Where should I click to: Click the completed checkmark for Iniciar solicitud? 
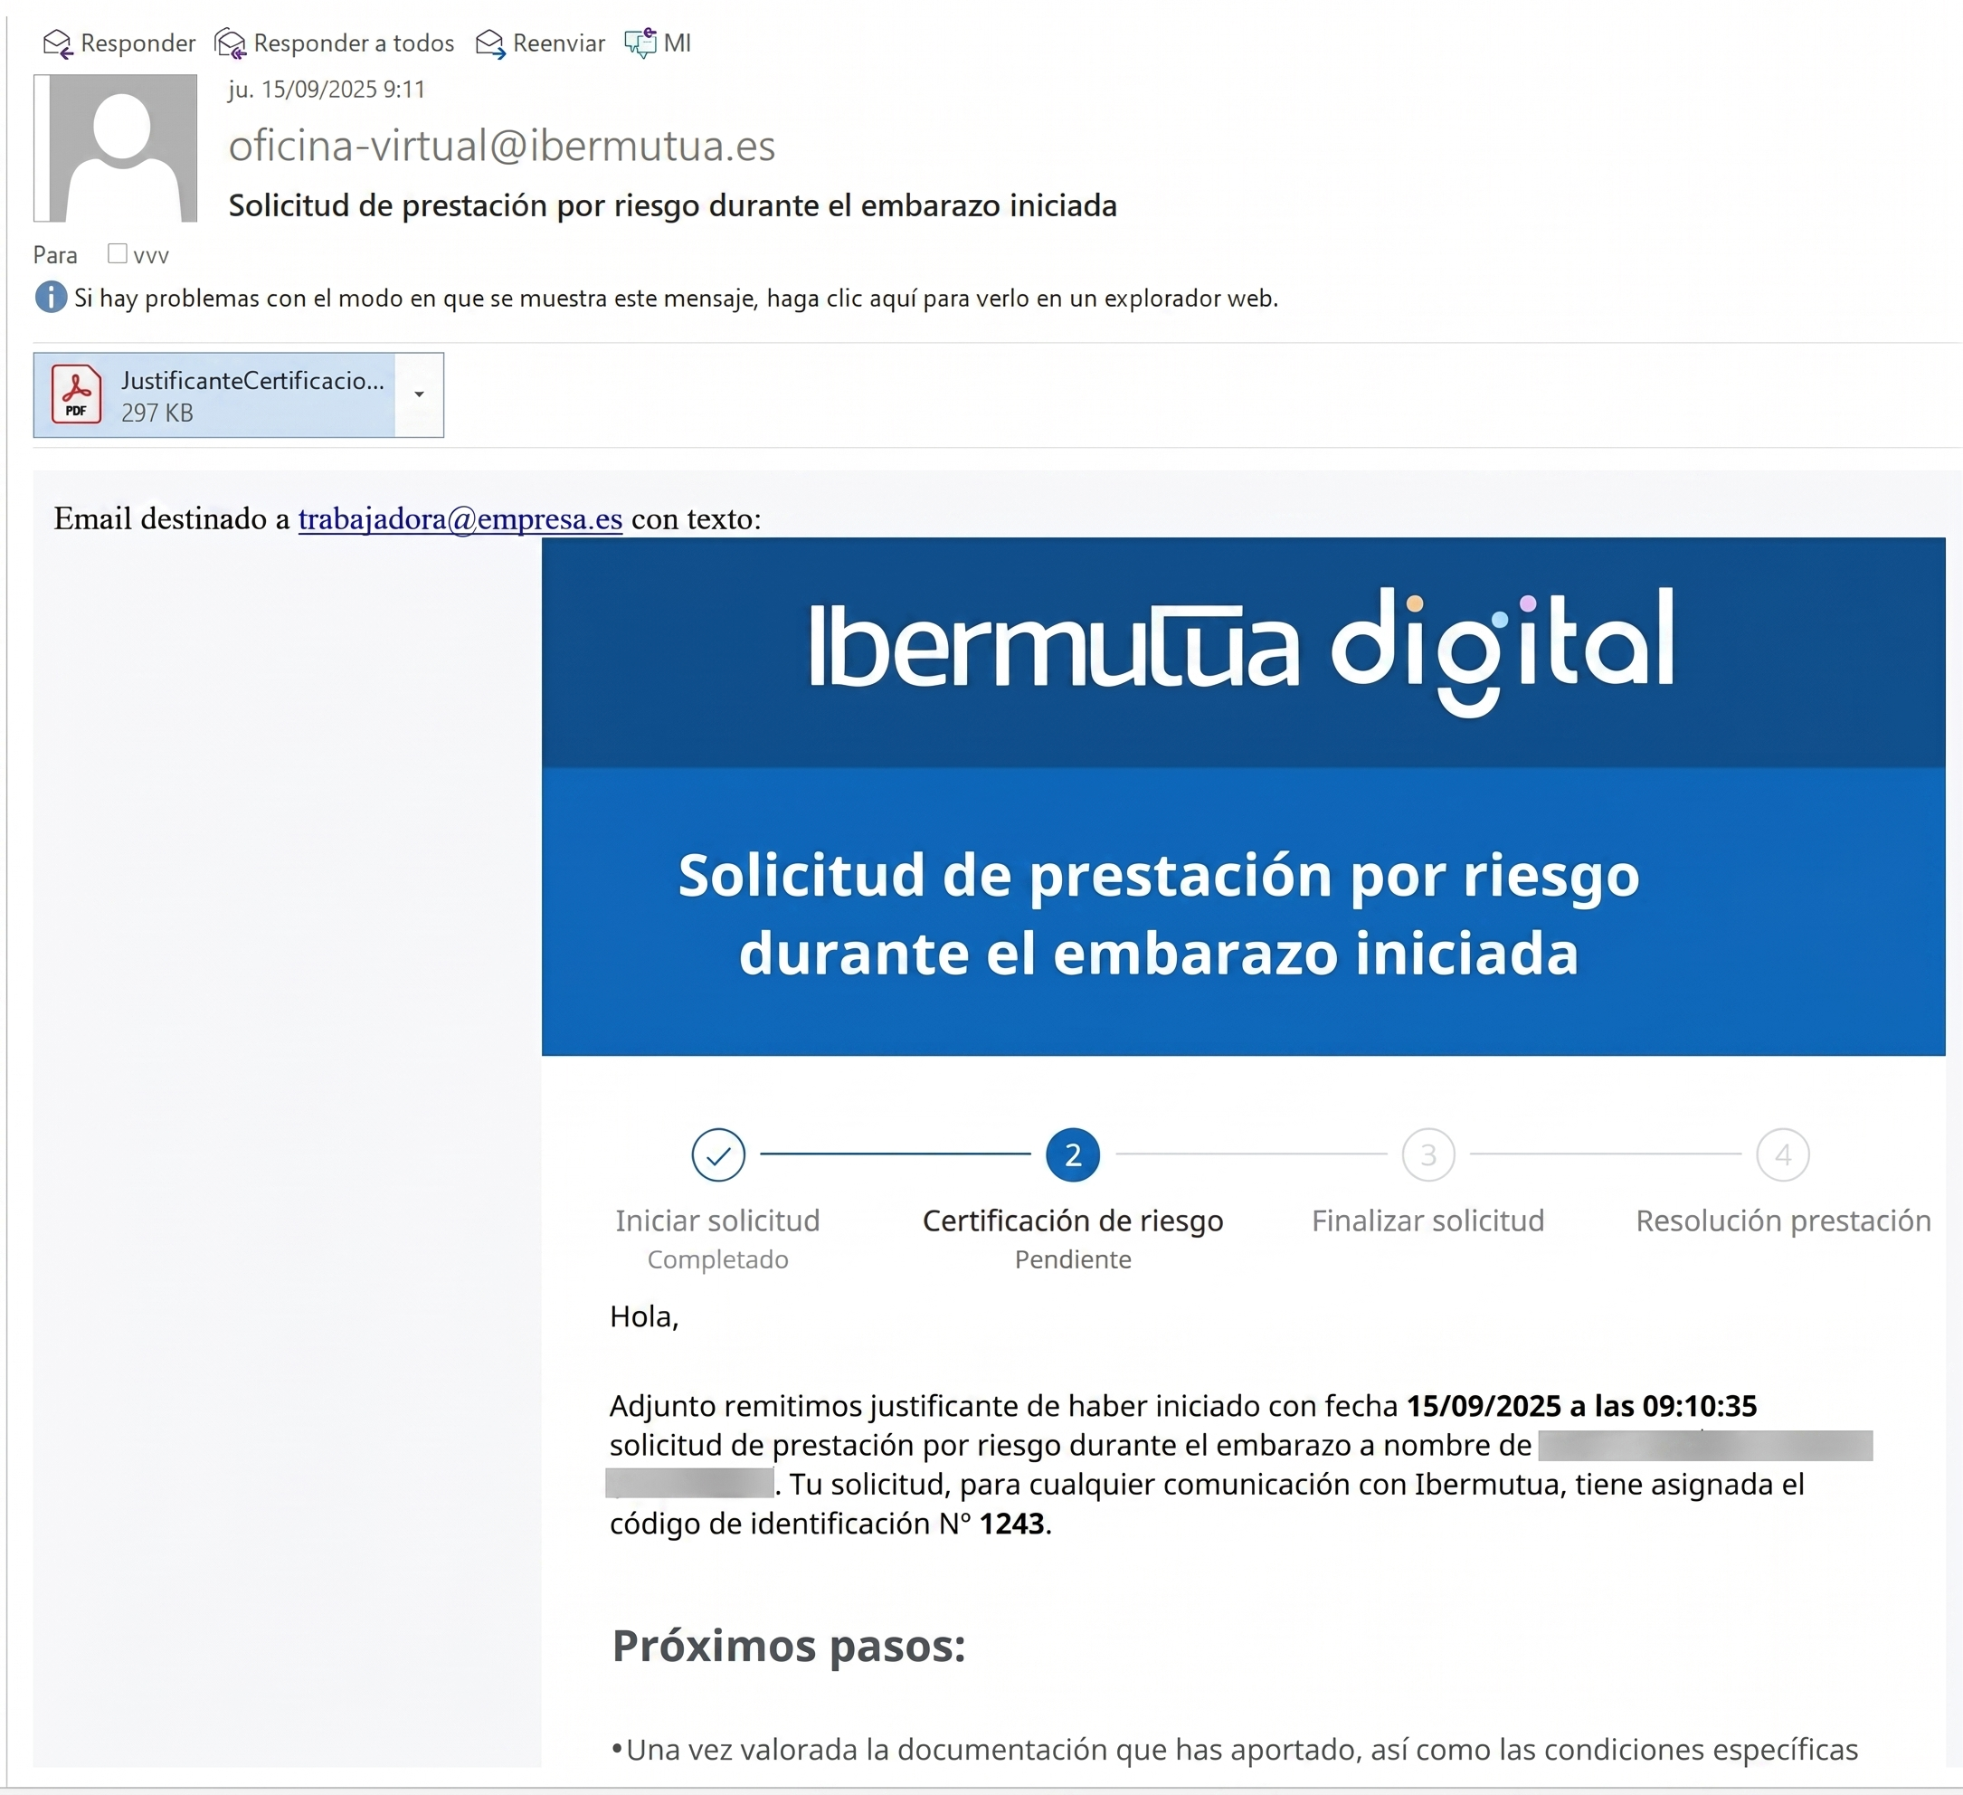[717, 1155]
